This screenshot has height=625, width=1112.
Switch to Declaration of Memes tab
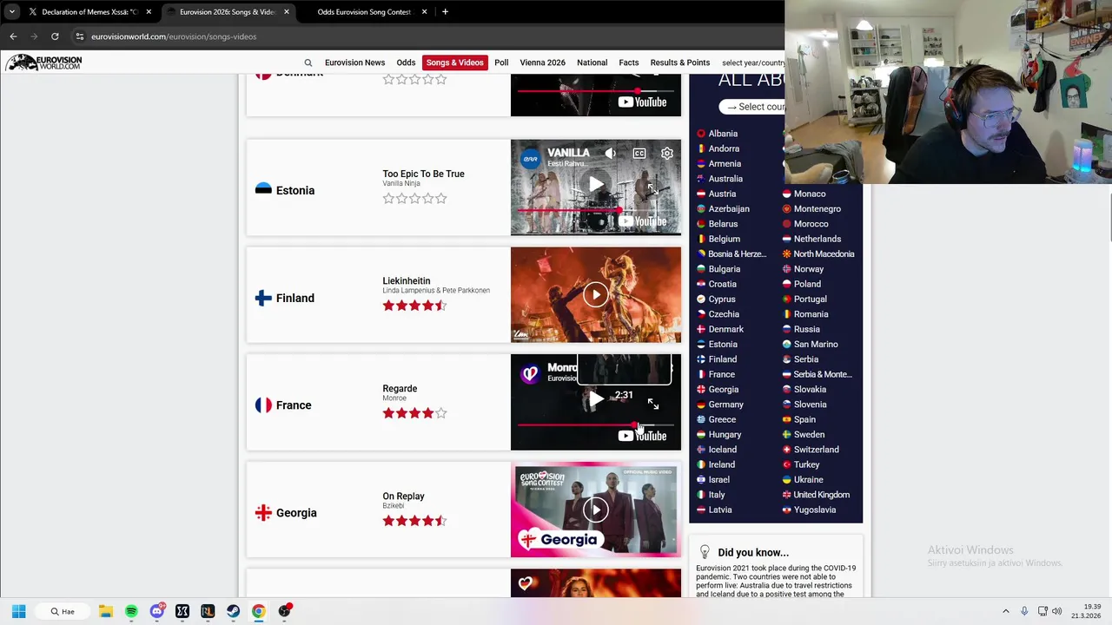pyautogui.click(x=90, y=12)
